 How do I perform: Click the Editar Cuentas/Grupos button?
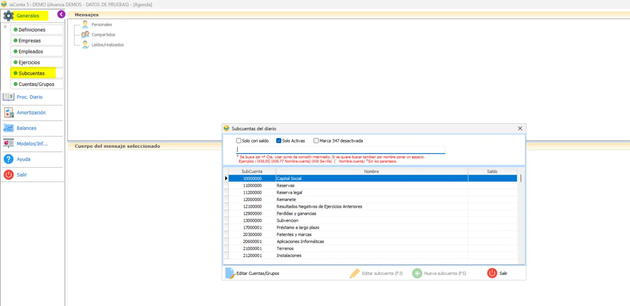point(253,273)
